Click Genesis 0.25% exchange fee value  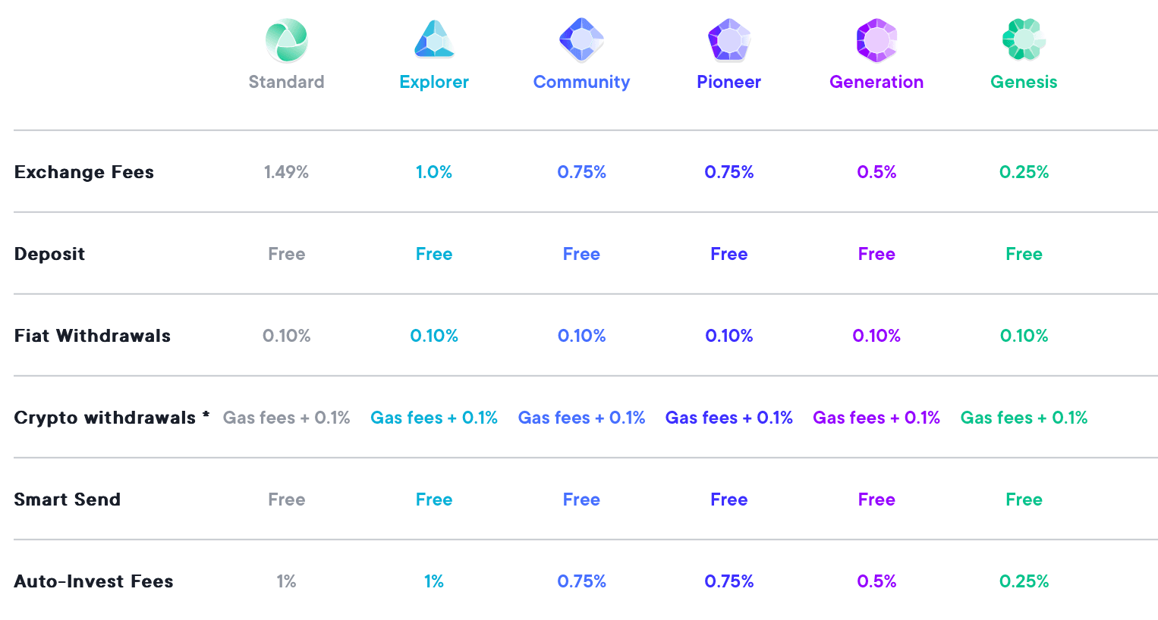coord(1024,172)
